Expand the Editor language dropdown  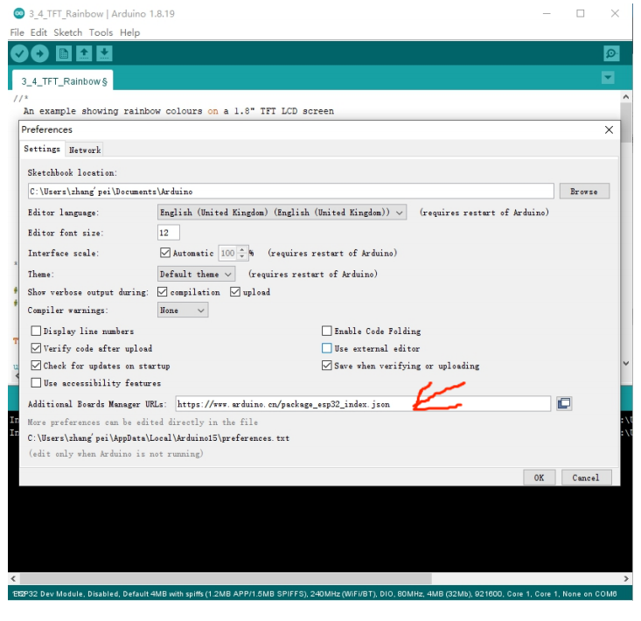tap(282, 213)
